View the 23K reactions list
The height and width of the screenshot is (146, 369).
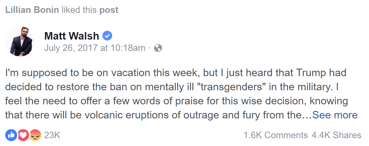pyautogui.click(x=52, y=136)
